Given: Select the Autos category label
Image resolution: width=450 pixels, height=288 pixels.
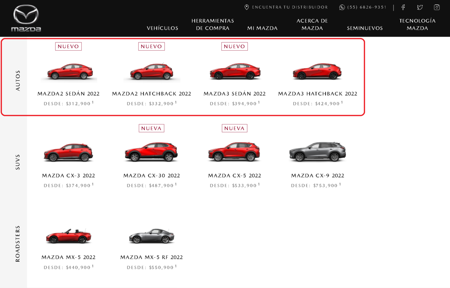Looking at the screenshot, I should (18, 80).
